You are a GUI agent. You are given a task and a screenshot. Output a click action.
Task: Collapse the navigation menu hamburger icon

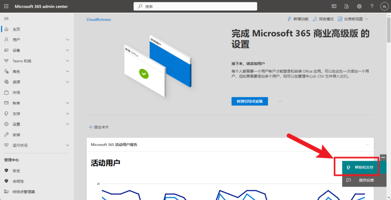click(6, 19)
